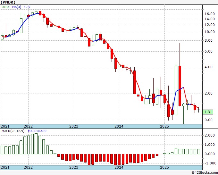Image resolution: width=218 pixels, height=175 pixels.
Task: Select the 1.31 current price tag
Action: [208, 112]
